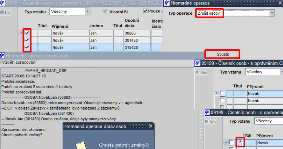The width and height of the screenshot is (283, 149).
Task: Click the first Novák surname in middle-right window
Action: pos(265,93)
